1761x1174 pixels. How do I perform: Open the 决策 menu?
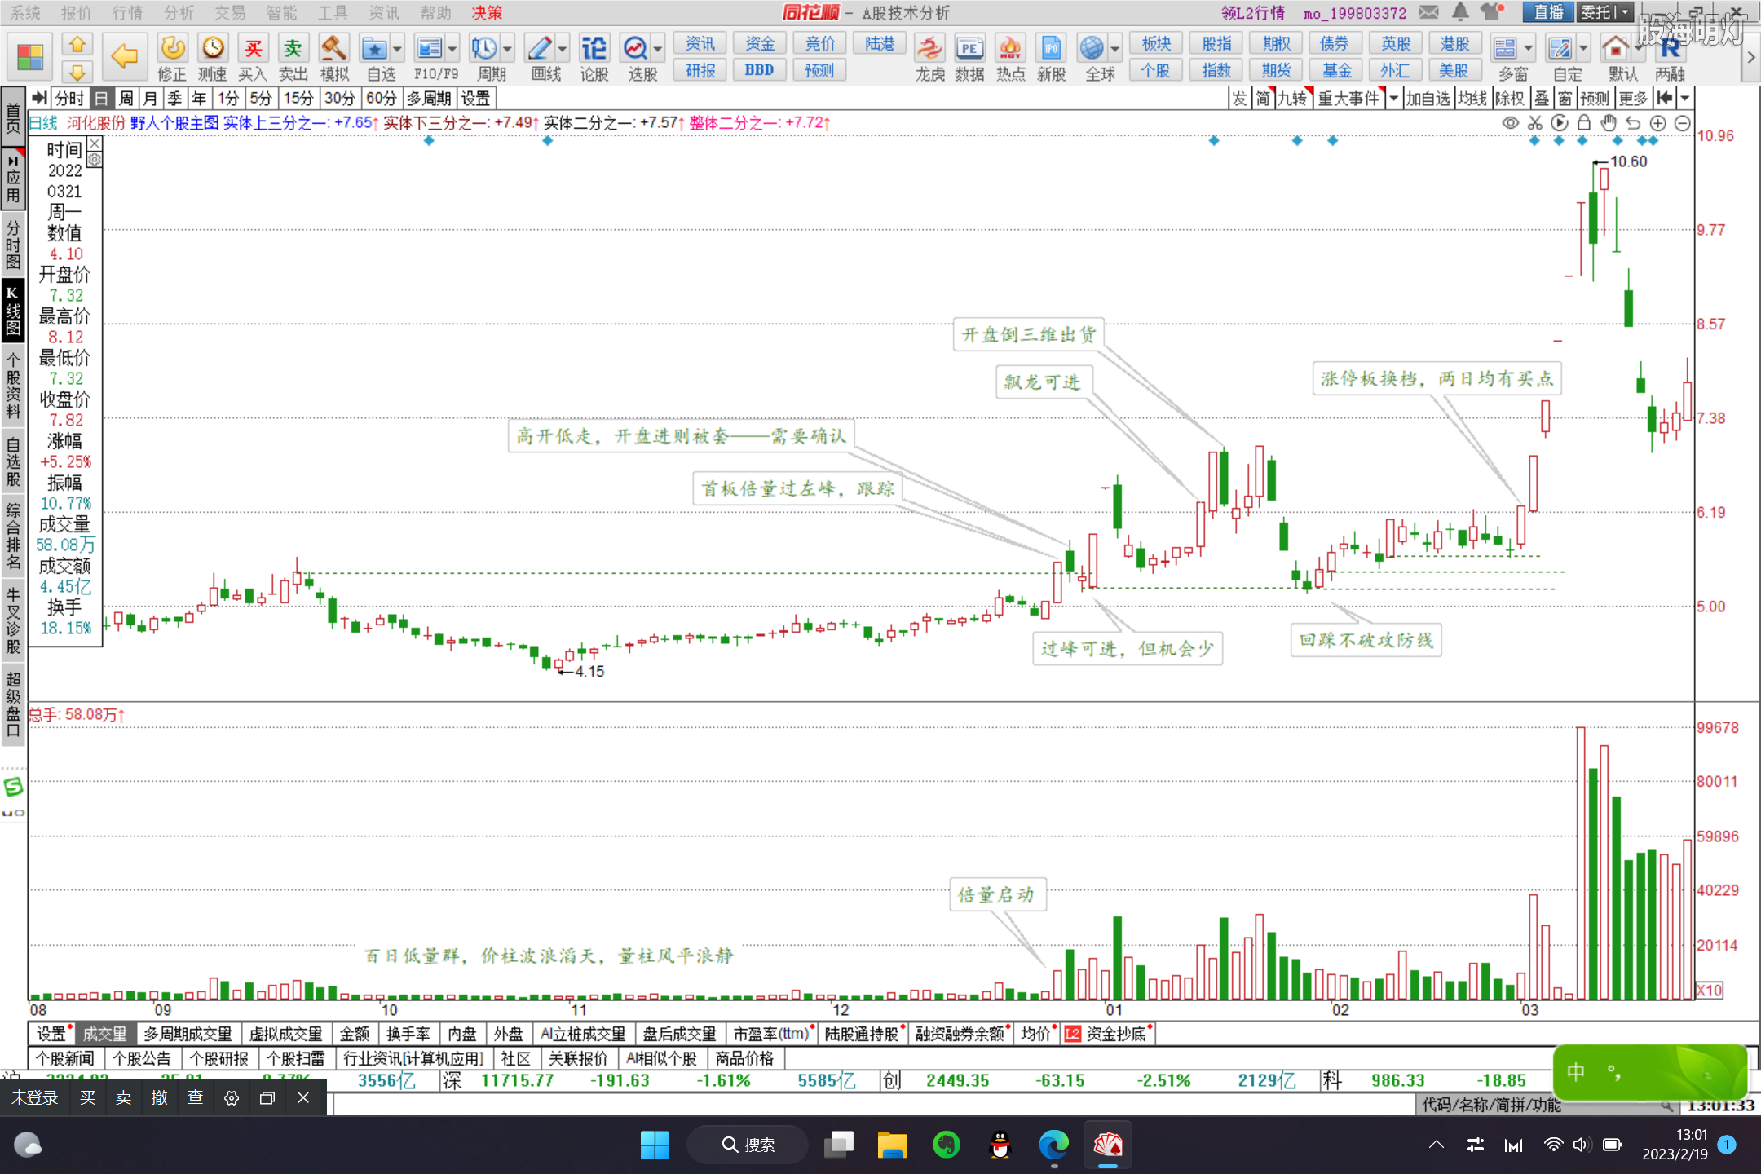point(487,12)
